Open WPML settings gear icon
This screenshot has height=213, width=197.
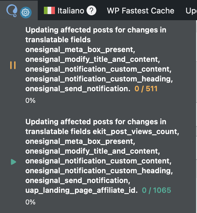(26, 12)
